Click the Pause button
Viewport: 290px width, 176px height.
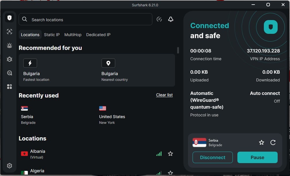pos(258,157)
